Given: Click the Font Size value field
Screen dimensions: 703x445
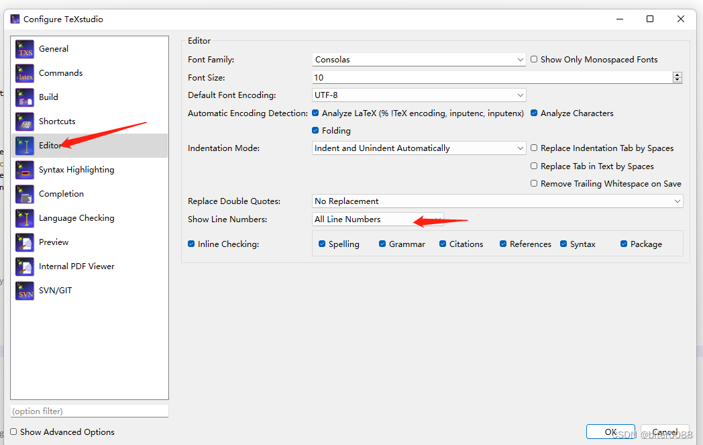Looking at the screenshot, I should coord(492,77).
